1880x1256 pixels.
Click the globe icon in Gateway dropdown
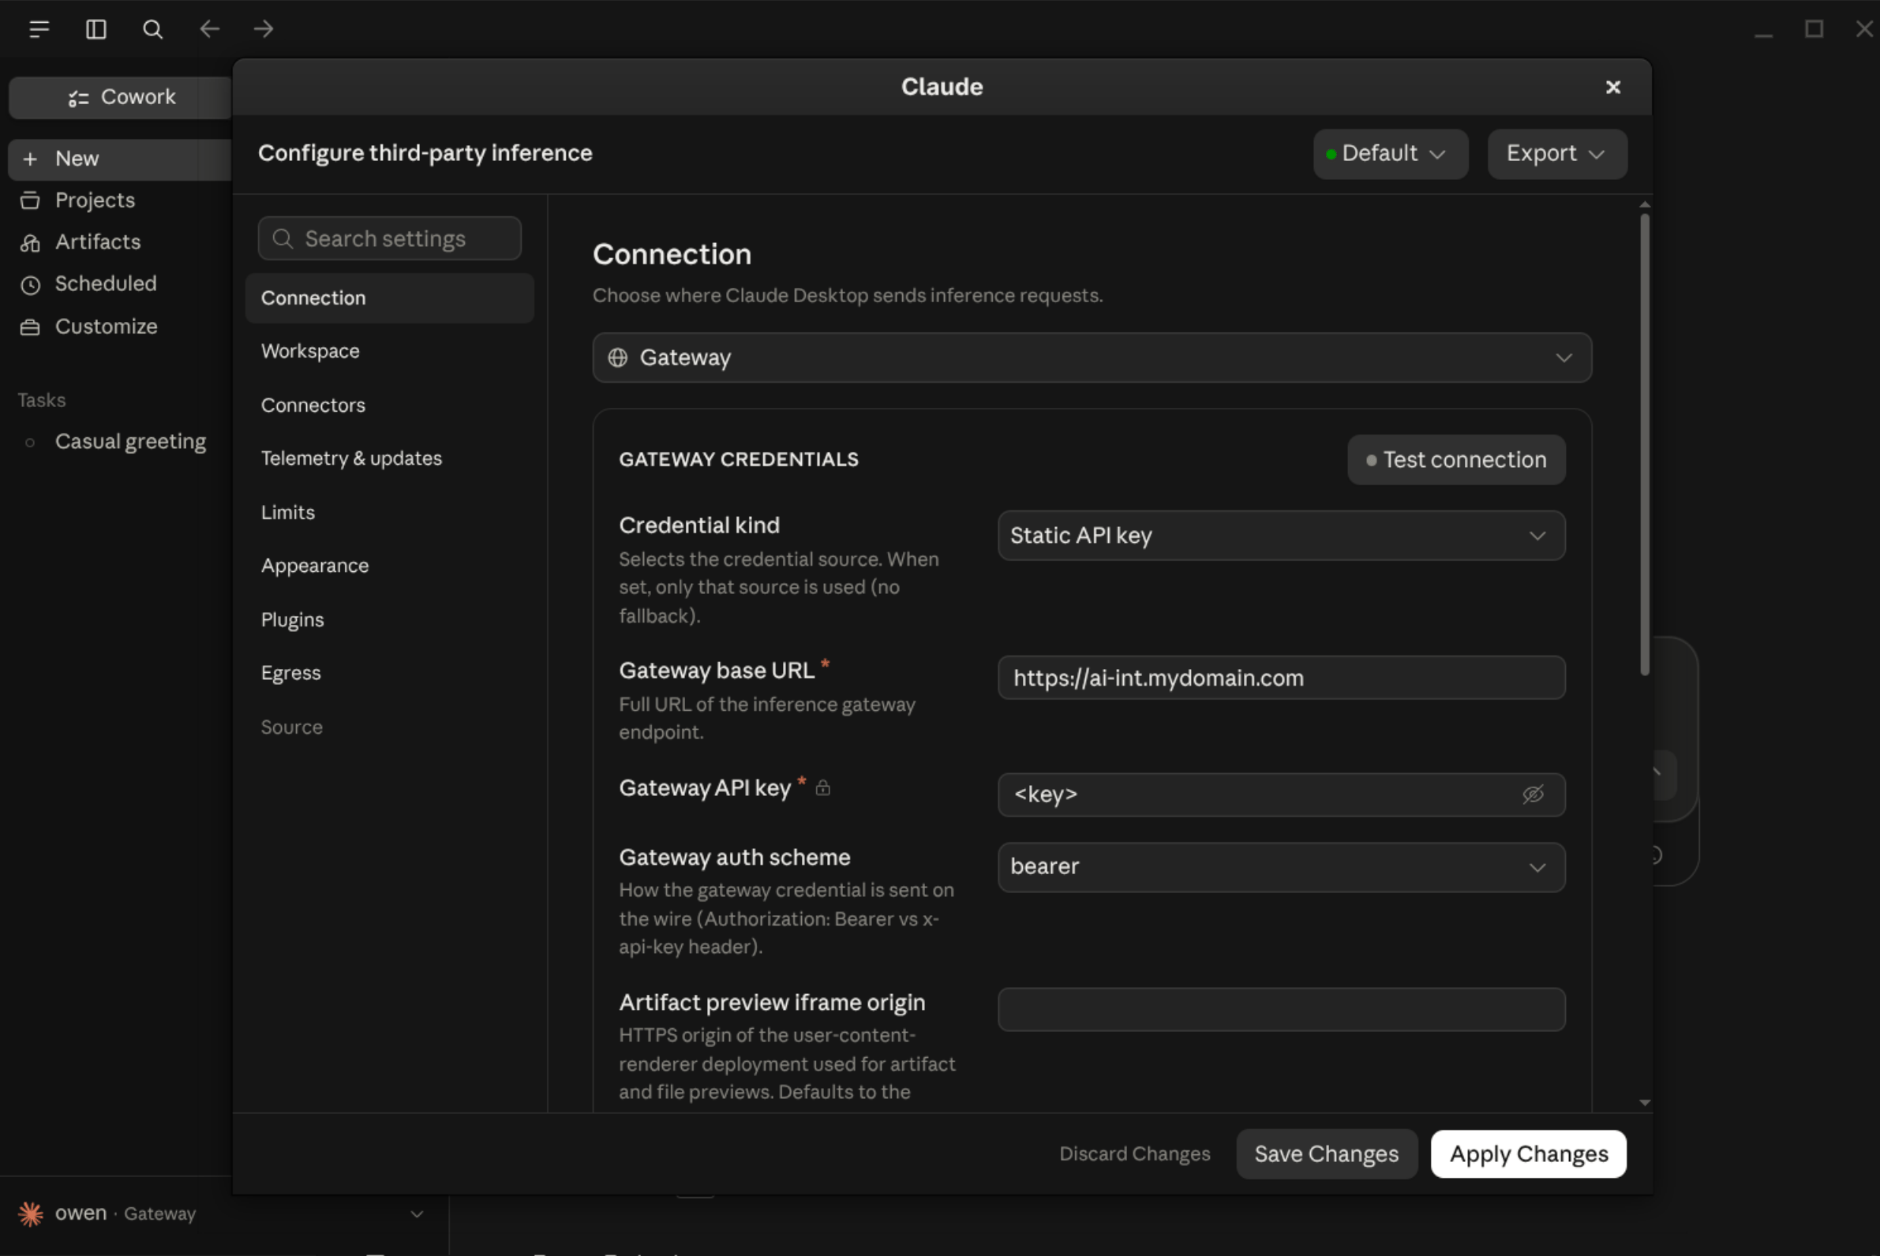(x=617, y=357)
